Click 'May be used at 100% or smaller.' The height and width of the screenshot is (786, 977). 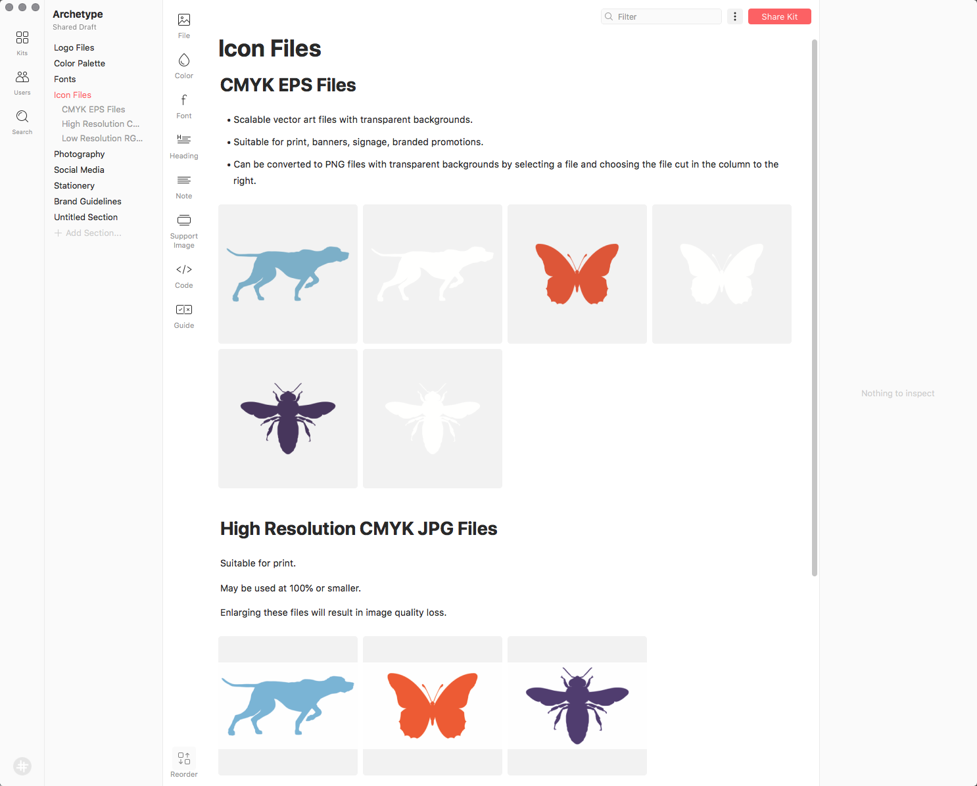click(291, 588)
